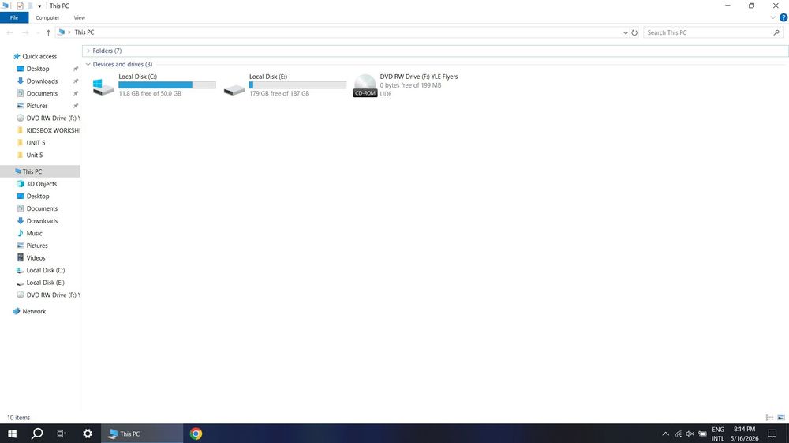Screen dimensions: 789x443
Task: Open Network in navigation pane
Action: pyautogui.click(x=34, y=312)
